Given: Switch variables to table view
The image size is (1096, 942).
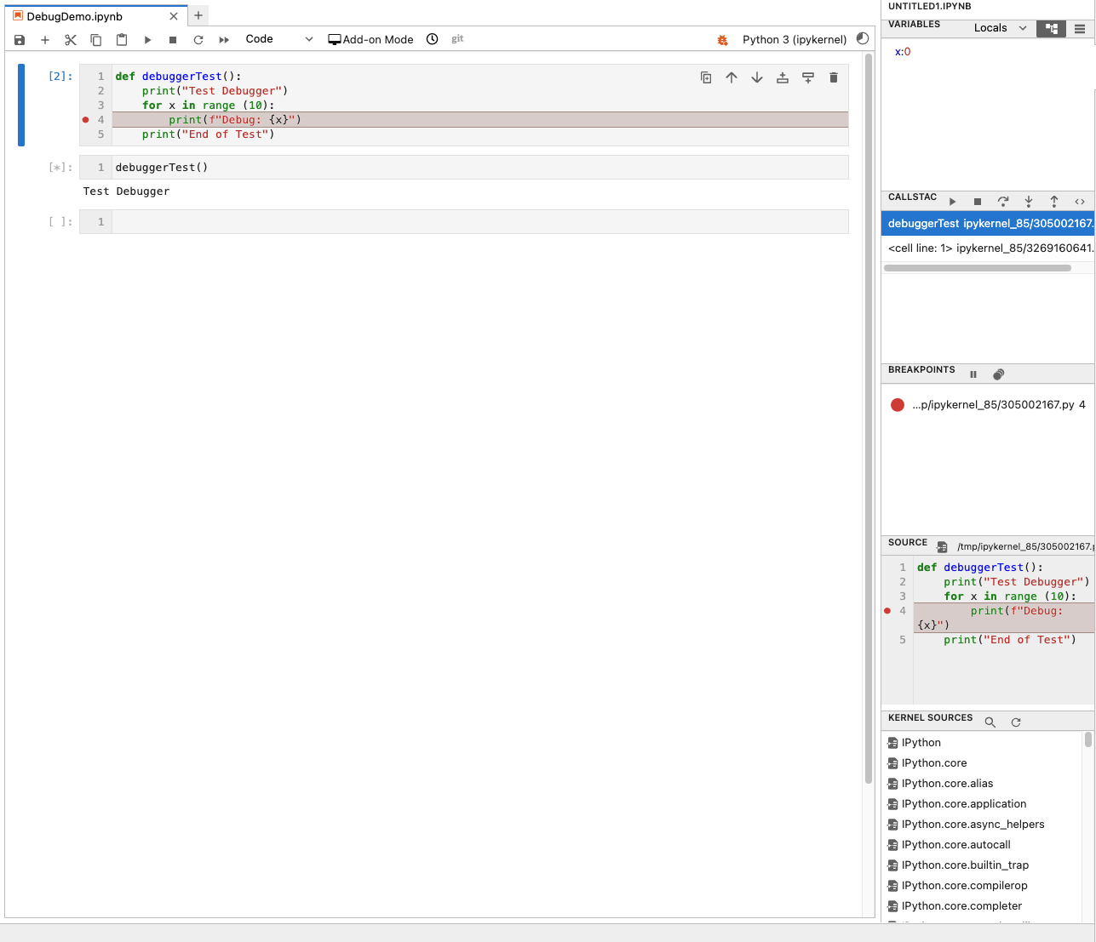Looking at the screenshot, I should click(x=1079, y=28).
